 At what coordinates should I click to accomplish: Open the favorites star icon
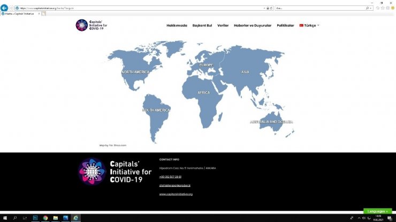(383, 8)
